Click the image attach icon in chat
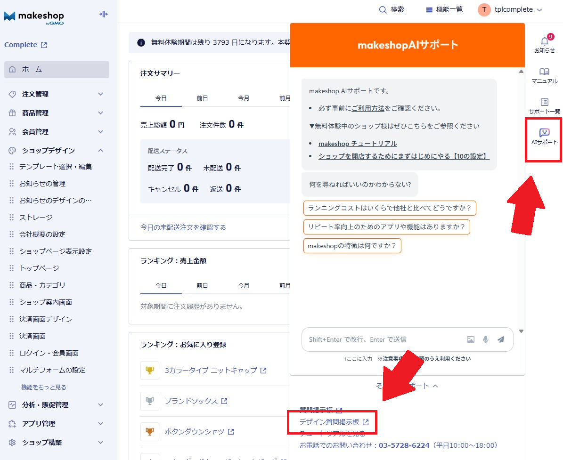This screenshot has width=563, height=460. [470, 339]
